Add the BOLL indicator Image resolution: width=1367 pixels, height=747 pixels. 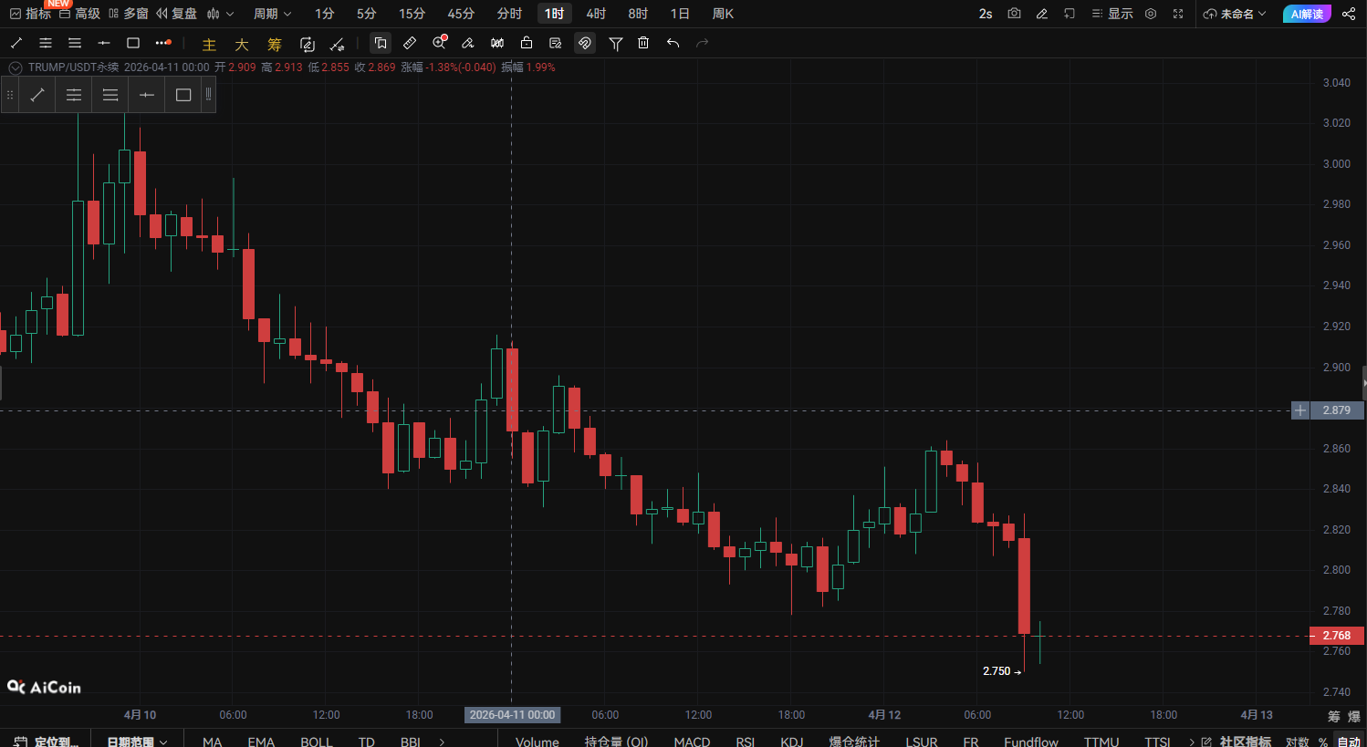point(317,742)
